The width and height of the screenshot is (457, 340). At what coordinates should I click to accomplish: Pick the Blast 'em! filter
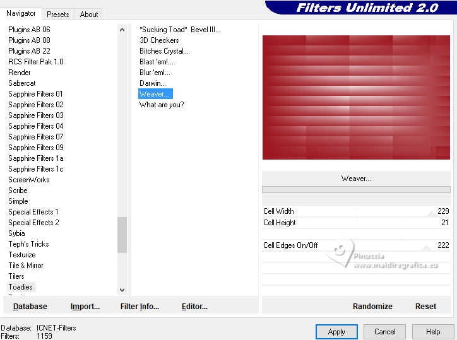(156, 62)
